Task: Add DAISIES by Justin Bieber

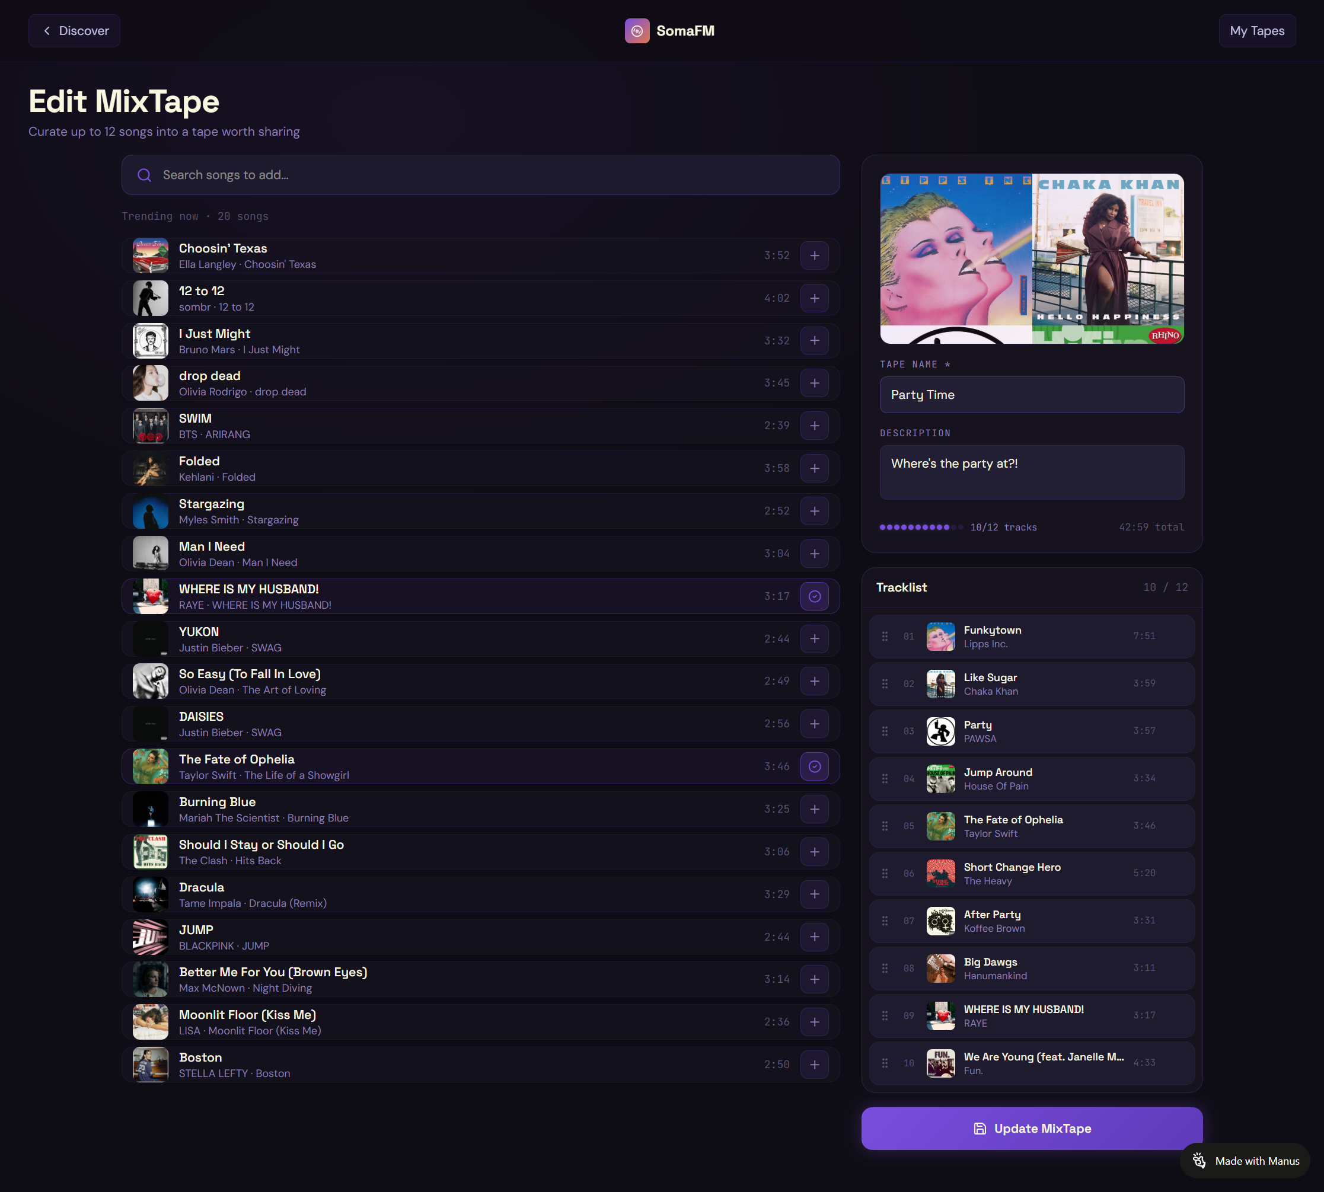Action: (x=814, y=724)
